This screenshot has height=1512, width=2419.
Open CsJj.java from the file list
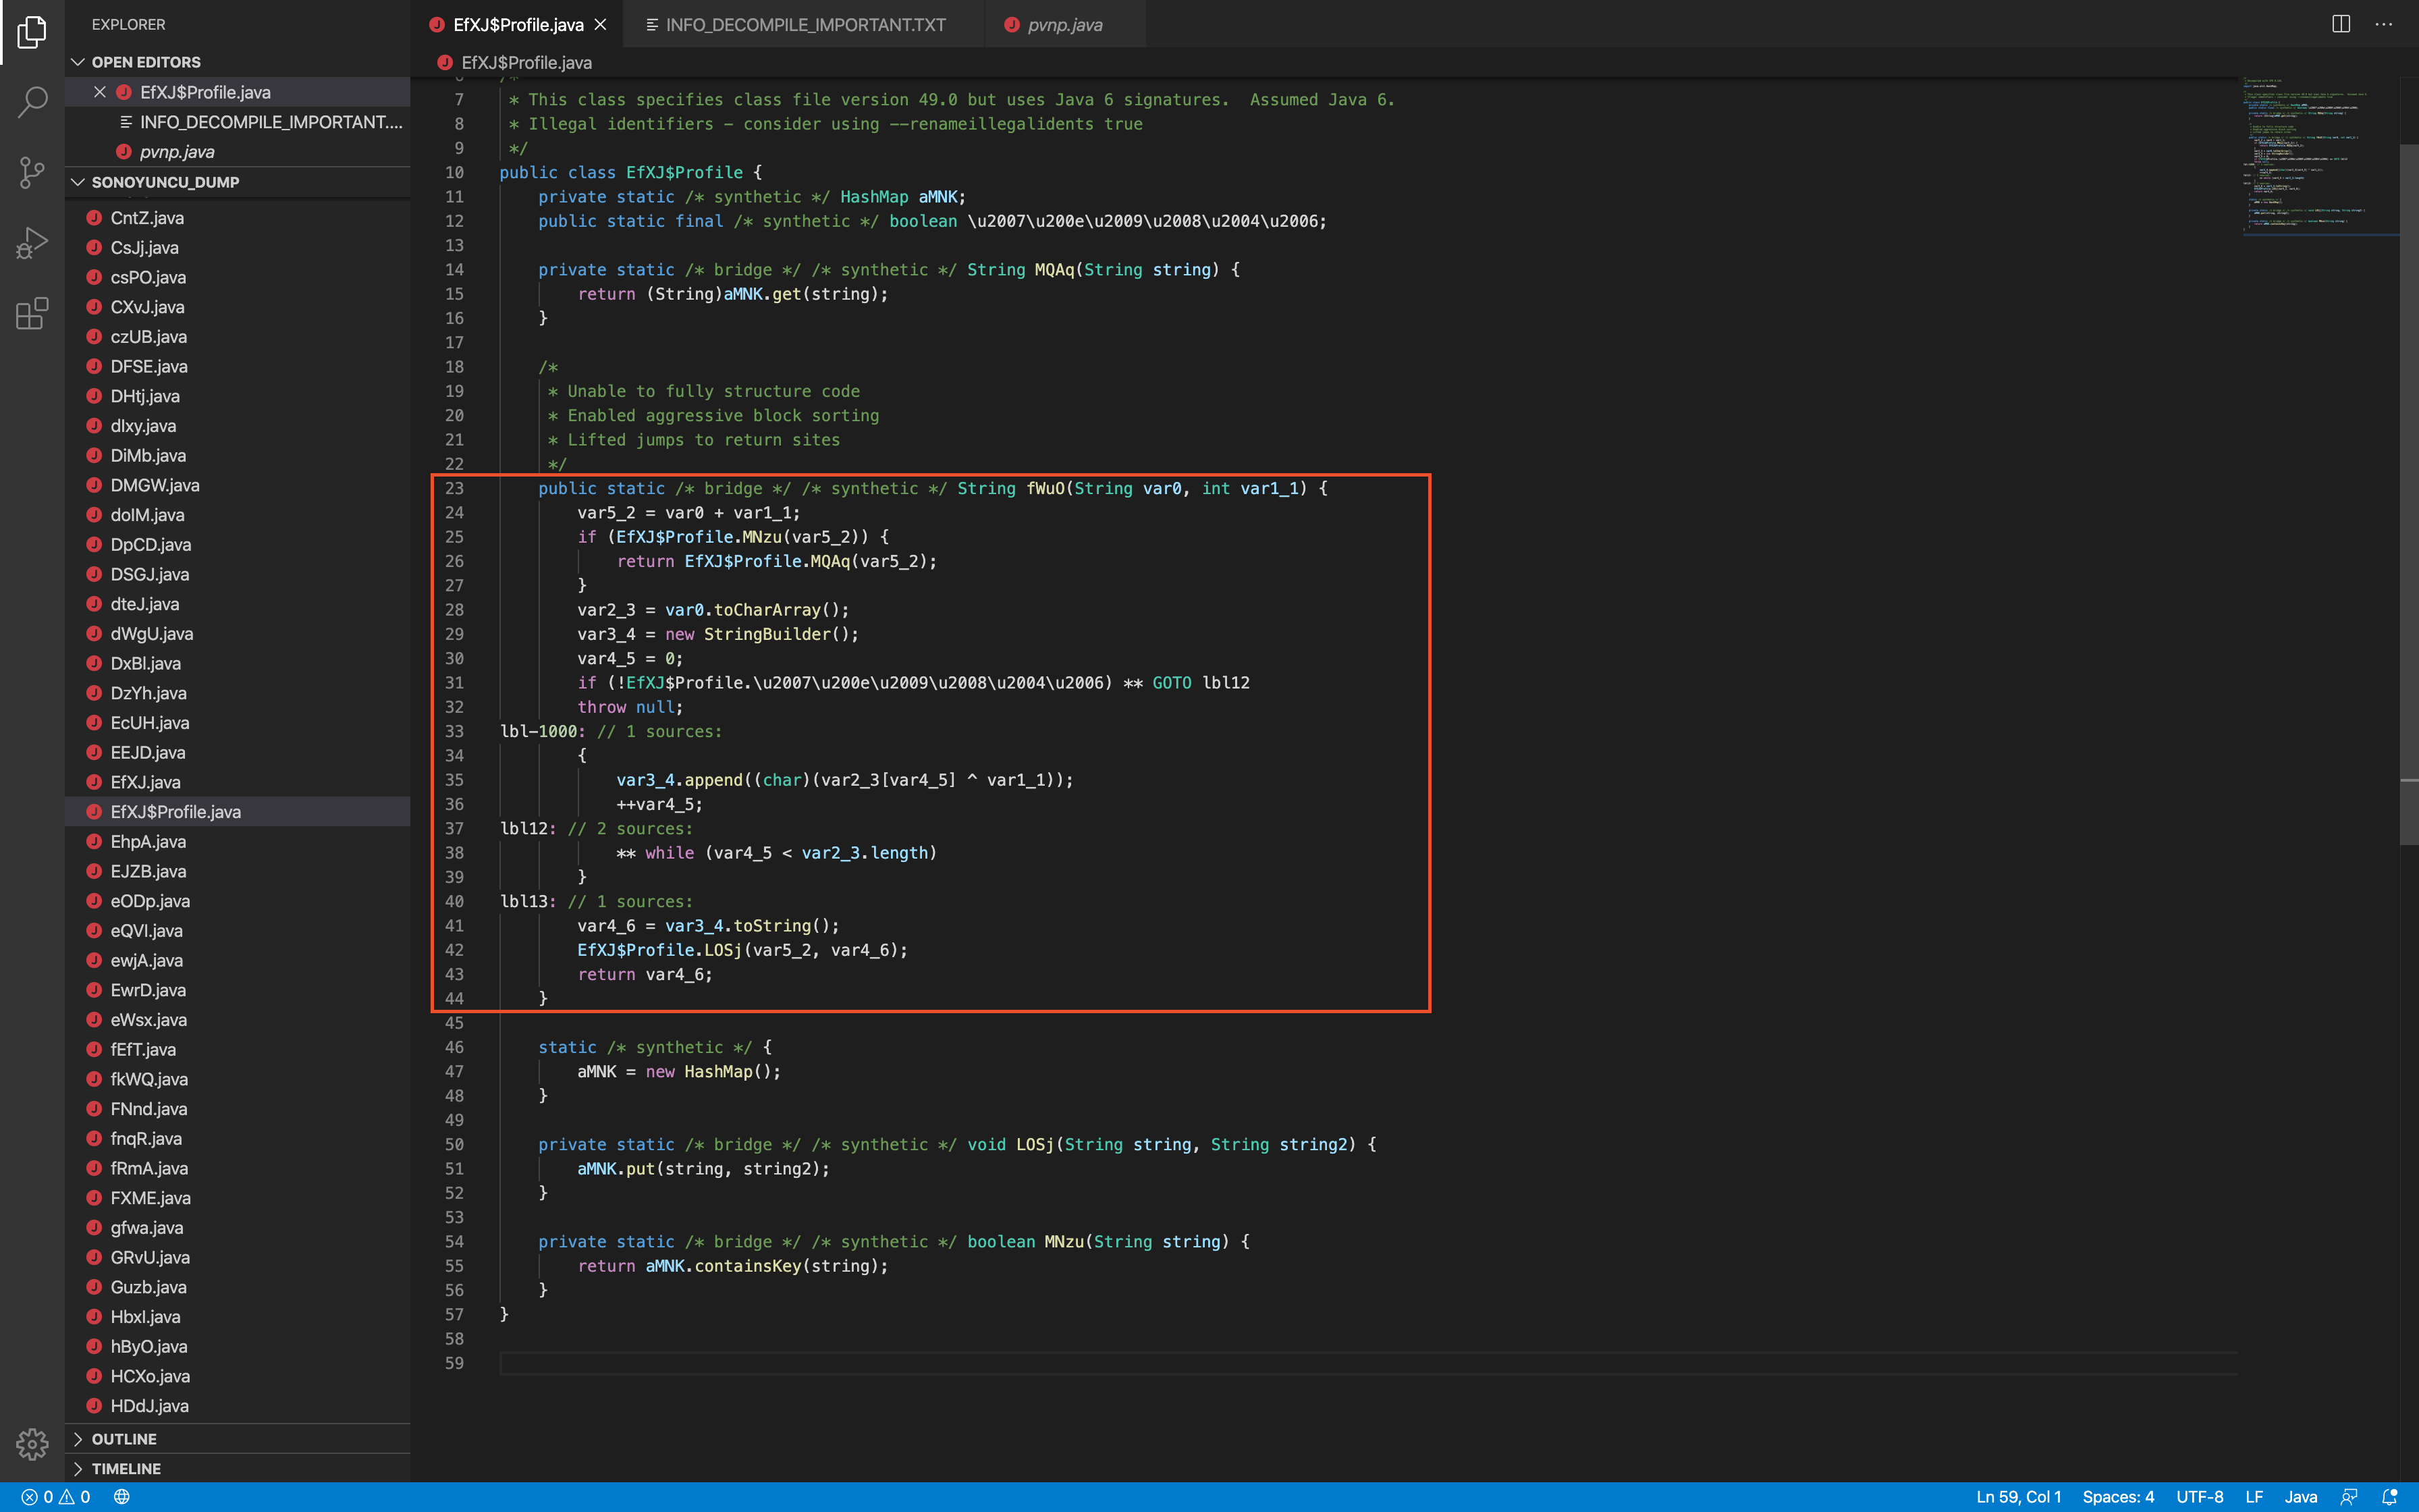(238, 247)
